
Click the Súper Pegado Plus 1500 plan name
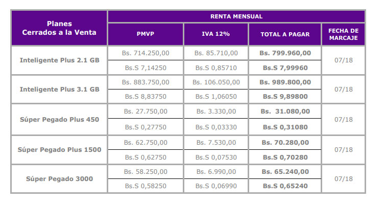[59, 150]
